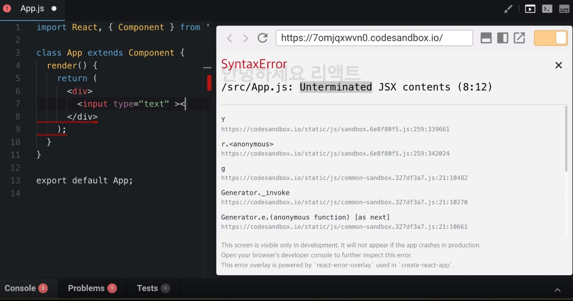Show preview with bottom-split layout icon
Image resolution: width=573 pixels, height=301 pixels.
[x=486, y=38]
